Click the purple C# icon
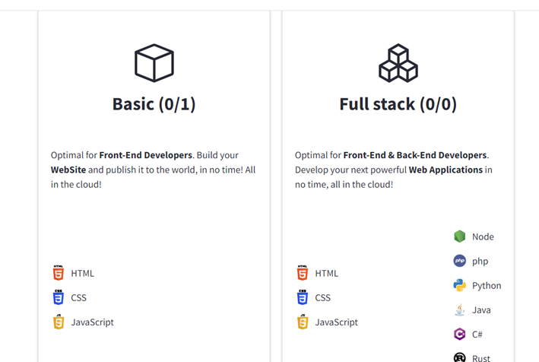The image size is (539, 362). click(x=460, y=334)
